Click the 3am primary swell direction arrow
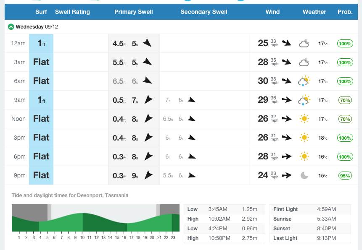Image resolution: width=362 pixels, height=250 pixels. pos(147,62)
